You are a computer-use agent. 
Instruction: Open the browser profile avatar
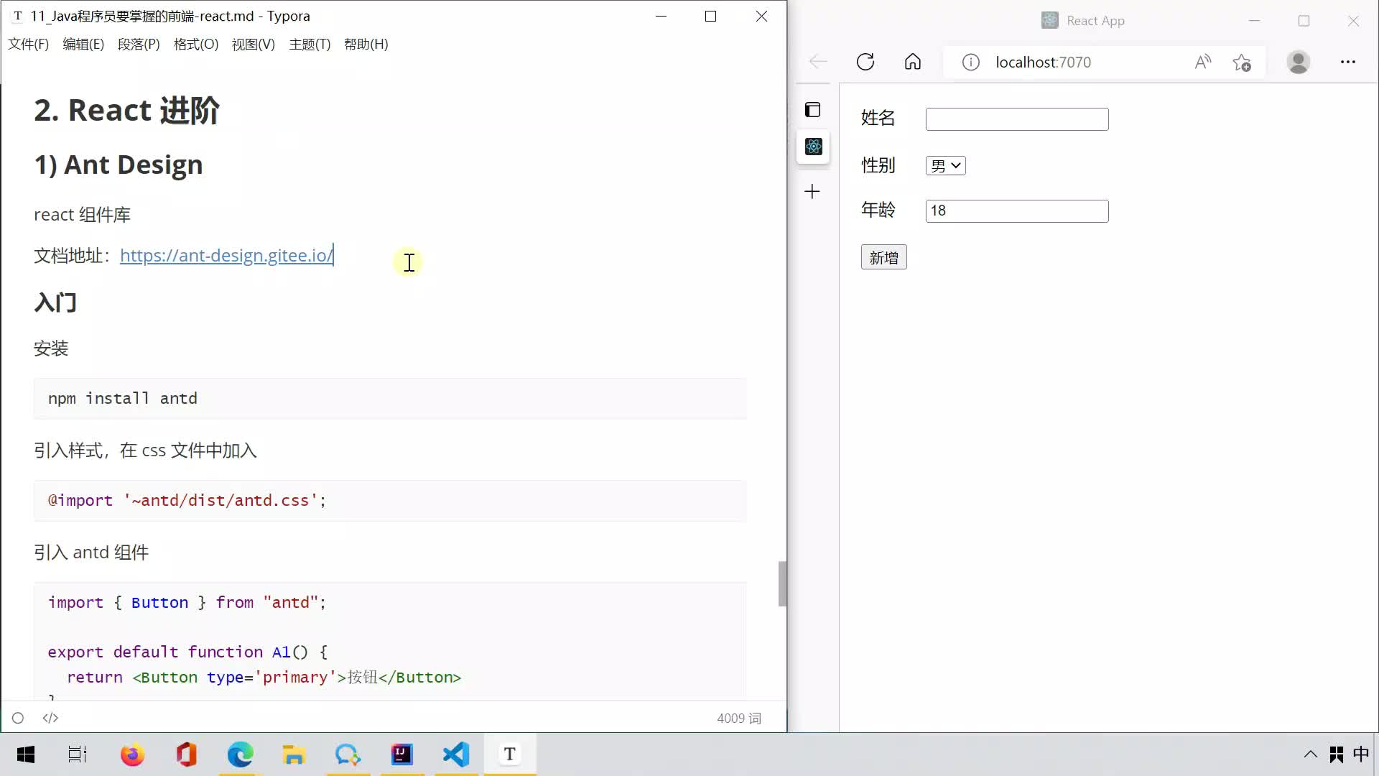pyautogui.click(x=1299, y=62)
